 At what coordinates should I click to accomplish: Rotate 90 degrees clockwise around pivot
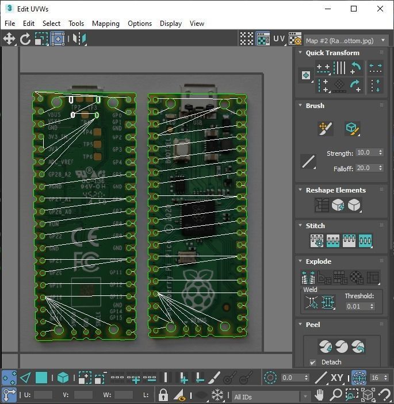(356, 85)
